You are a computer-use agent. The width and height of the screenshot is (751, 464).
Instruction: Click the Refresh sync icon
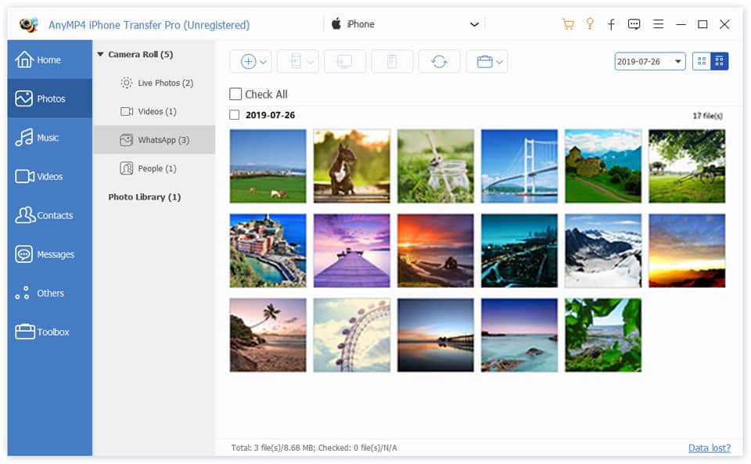[440, 62]
